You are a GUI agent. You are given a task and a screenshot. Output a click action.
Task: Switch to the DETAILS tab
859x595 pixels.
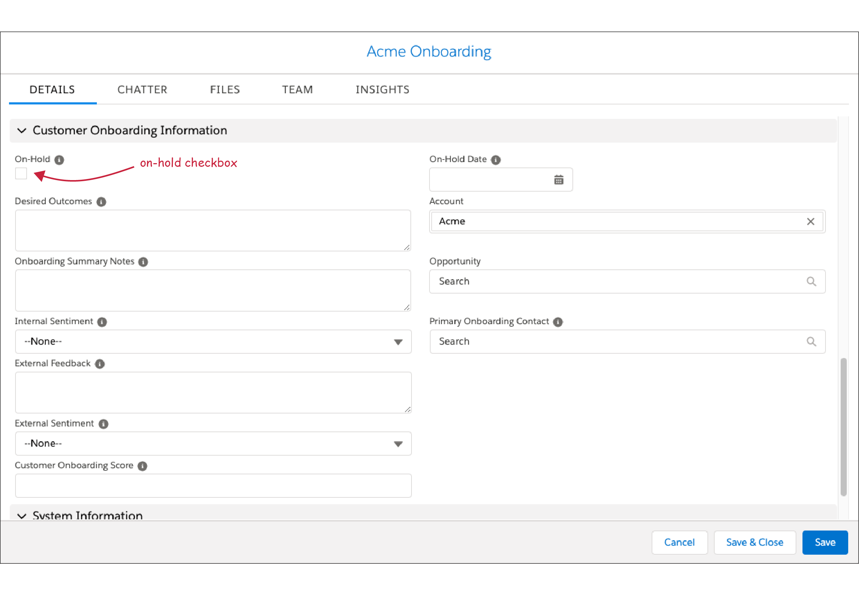(53, 90)
